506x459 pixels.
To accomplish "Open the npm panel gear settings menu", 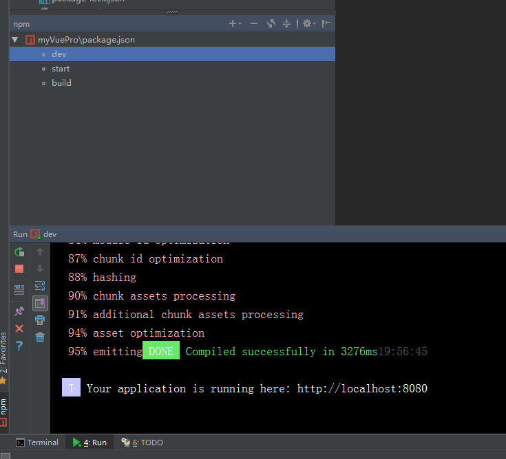I will click(x=309, y=23).
